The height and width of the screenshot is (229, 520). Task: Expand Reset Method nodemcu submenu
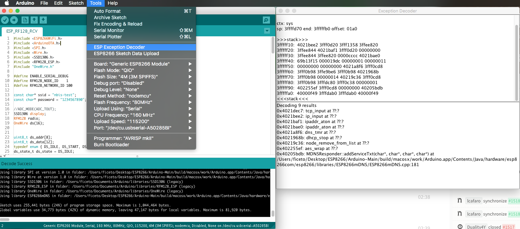tap(141, 96)
